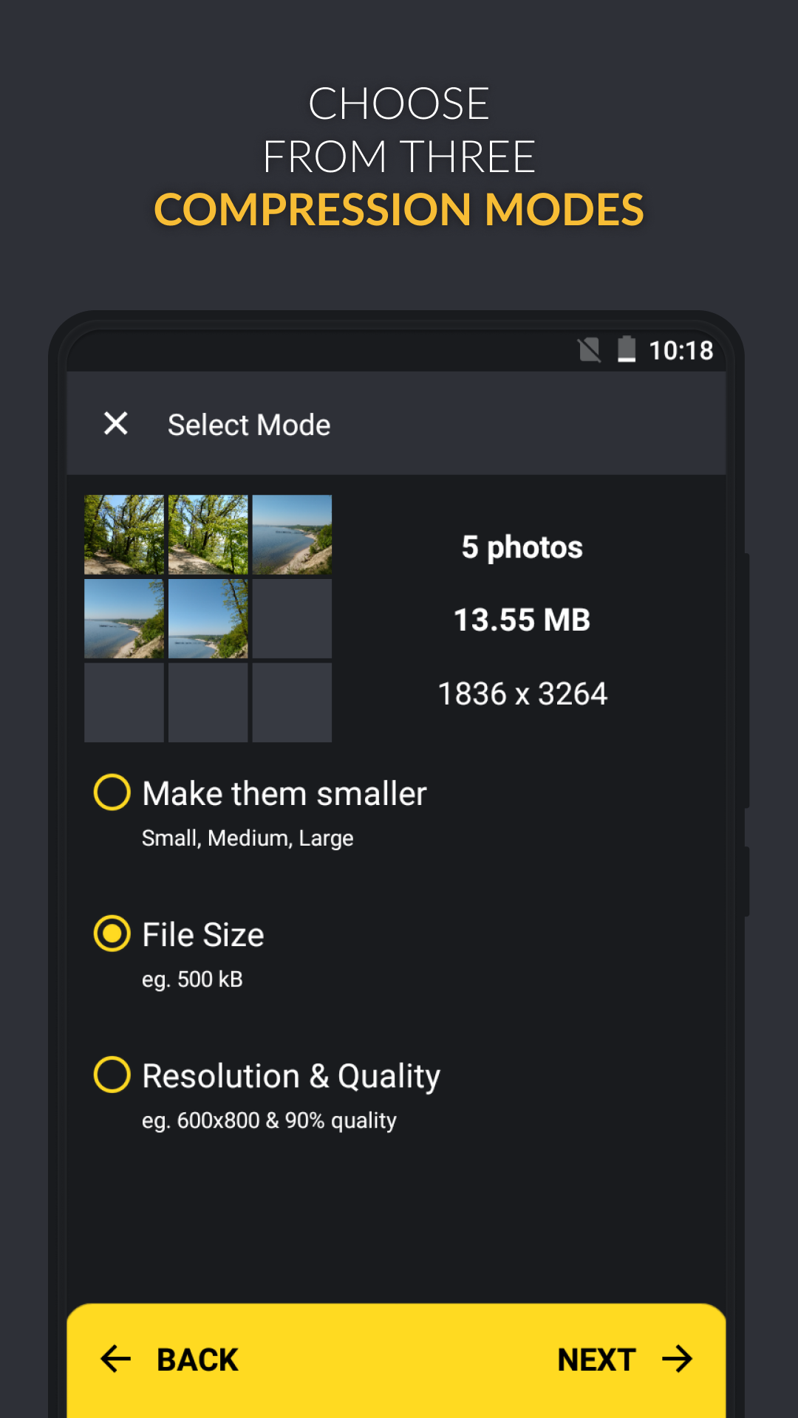The height and width of the screenshot is (1418, 798).
Task: Tap the 'eg. 500 kB' option description
Action: pos(192,979)
